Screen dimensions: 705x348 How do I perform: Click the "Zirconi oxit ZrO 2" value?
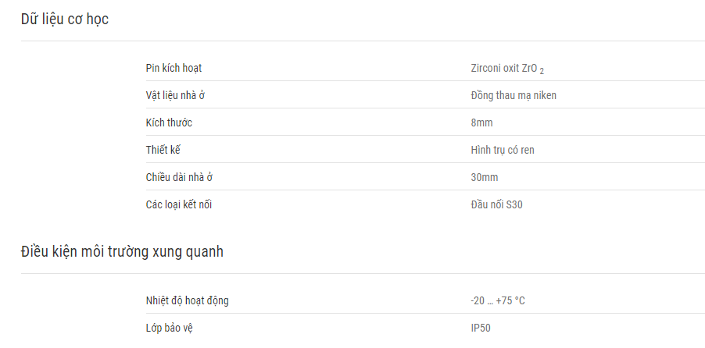pos(507,69)
